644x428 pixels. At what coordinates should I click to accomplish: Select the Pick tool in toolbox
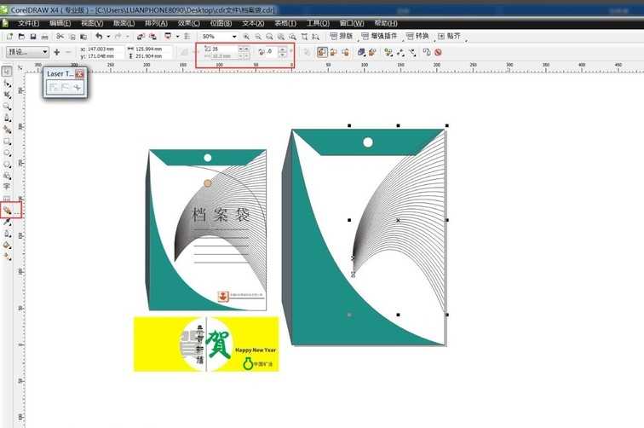(x=7, y=72)
